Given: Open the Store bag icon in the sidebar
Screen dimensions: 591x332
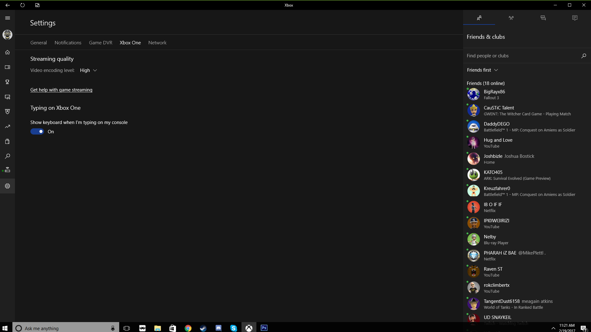Looking at the screenshot, I should [7, 141].
